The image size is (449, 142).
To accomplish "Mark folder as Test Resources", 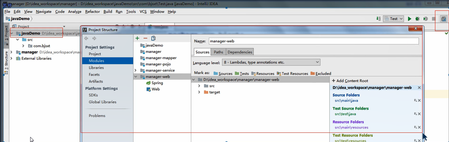I will (292, 73).
